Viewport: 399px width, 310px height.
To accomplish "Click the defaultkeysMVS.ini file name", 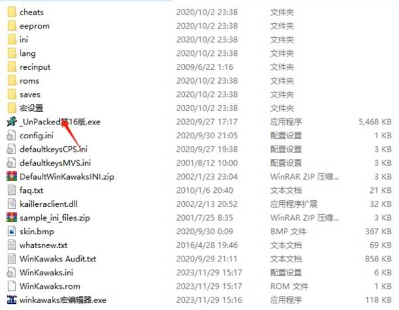I will pyautogui.click(x=55, y=163).
